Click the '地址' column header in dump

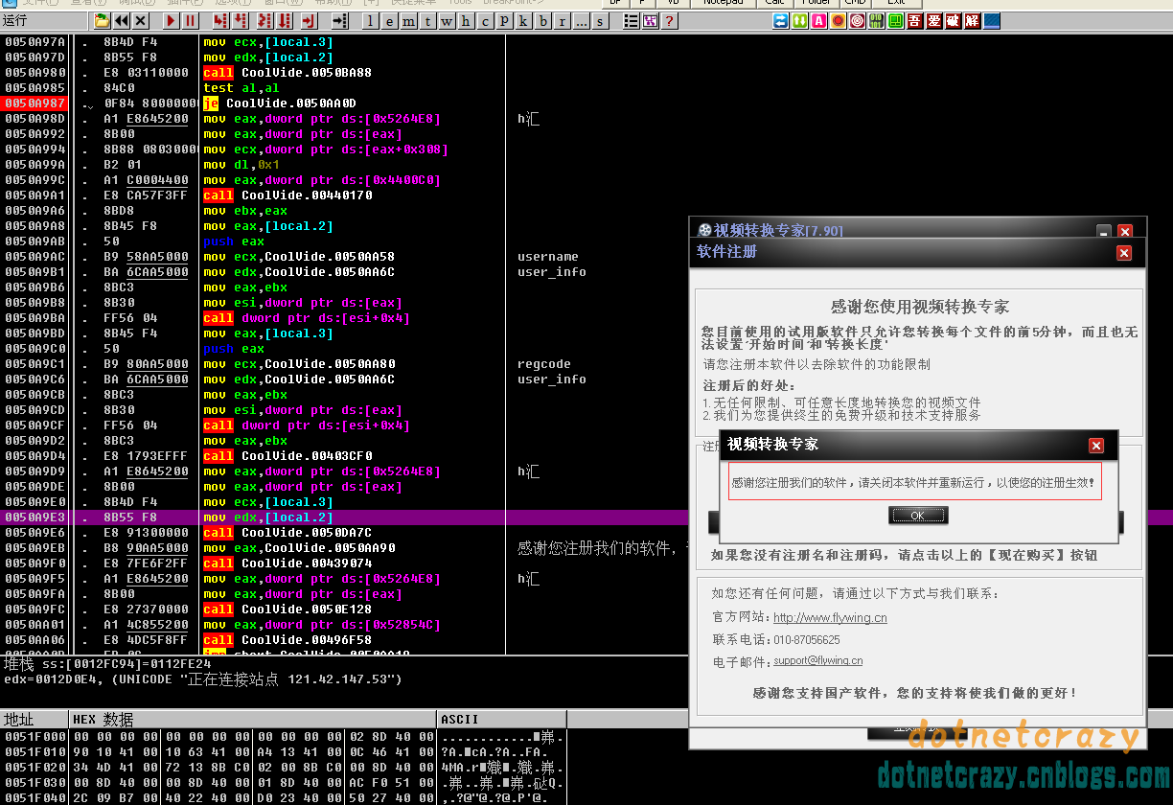[x=34, y=719]
